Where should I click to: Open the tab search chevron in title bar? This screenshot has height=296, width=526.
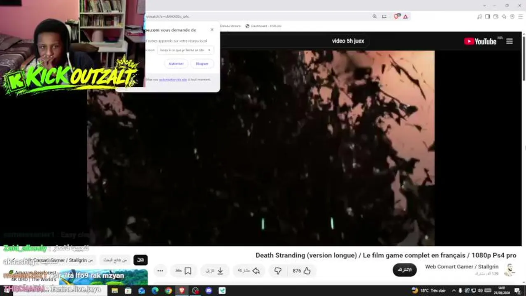click(485, 5)
